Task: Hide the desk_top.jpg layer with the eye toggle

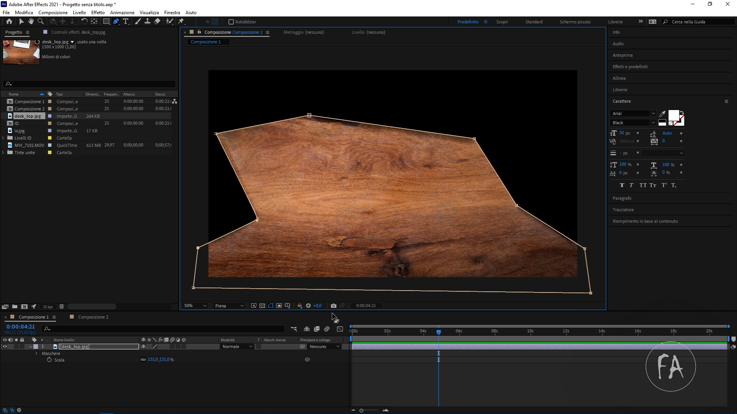Action: 5,346
